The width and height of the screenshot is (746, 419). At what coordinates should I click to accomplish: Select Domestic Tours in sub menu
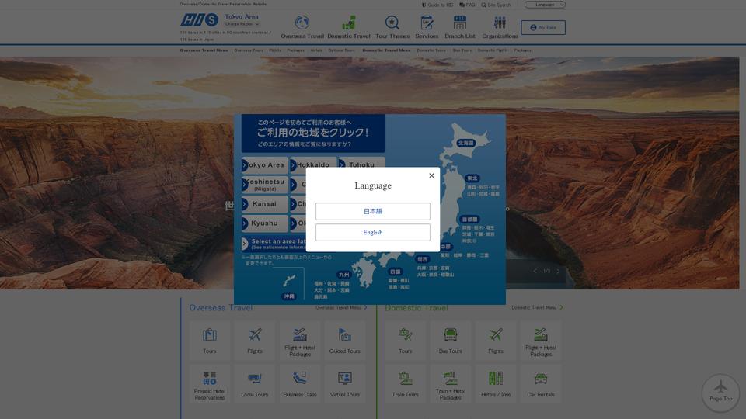(431, 50)
